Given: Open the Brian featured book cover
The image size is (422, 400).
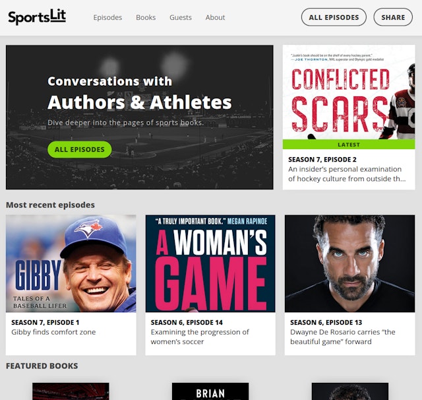Looking at the screenshot, I should tap(210, 391).
